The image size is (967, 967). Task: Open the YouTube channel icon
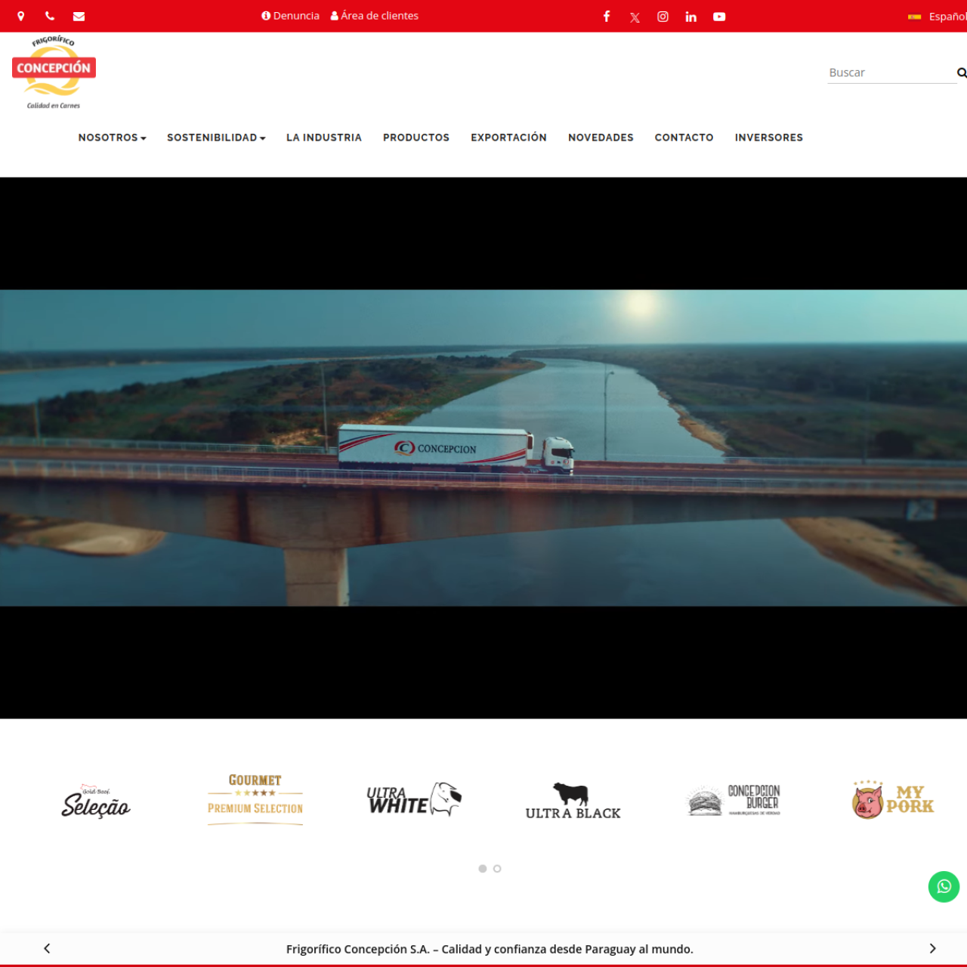719,17
